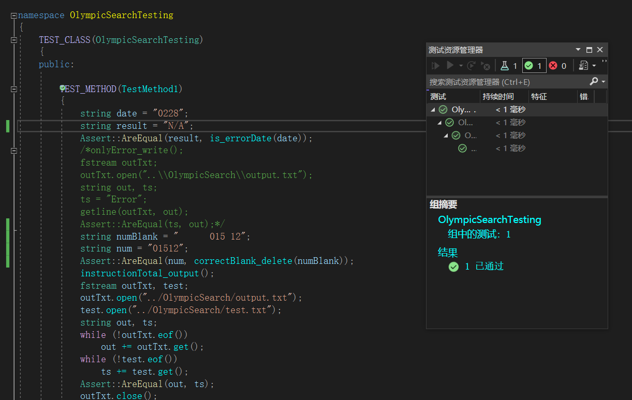Click Run Failed Tests icon
Viewport: 632px width, 400px height.
[485, 66]
